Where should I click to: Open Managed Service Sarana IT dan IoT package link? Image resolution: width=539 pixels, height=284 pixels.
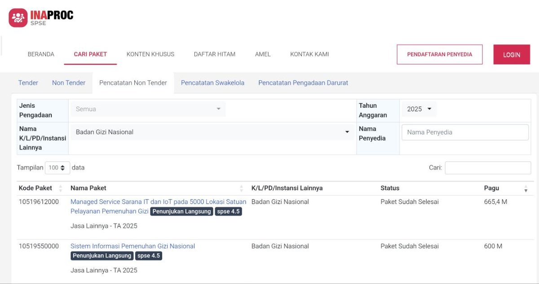pos(158,206)
